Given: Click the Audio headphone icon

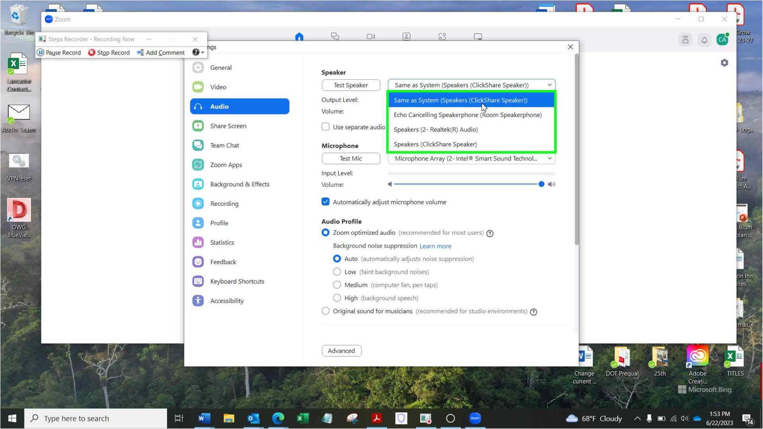Looking at the screenshot, I should 198,107.
